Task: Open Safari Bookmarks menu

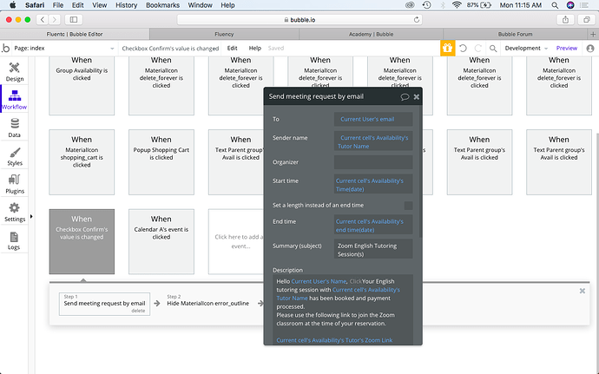Action: click(x=162, y=5)
